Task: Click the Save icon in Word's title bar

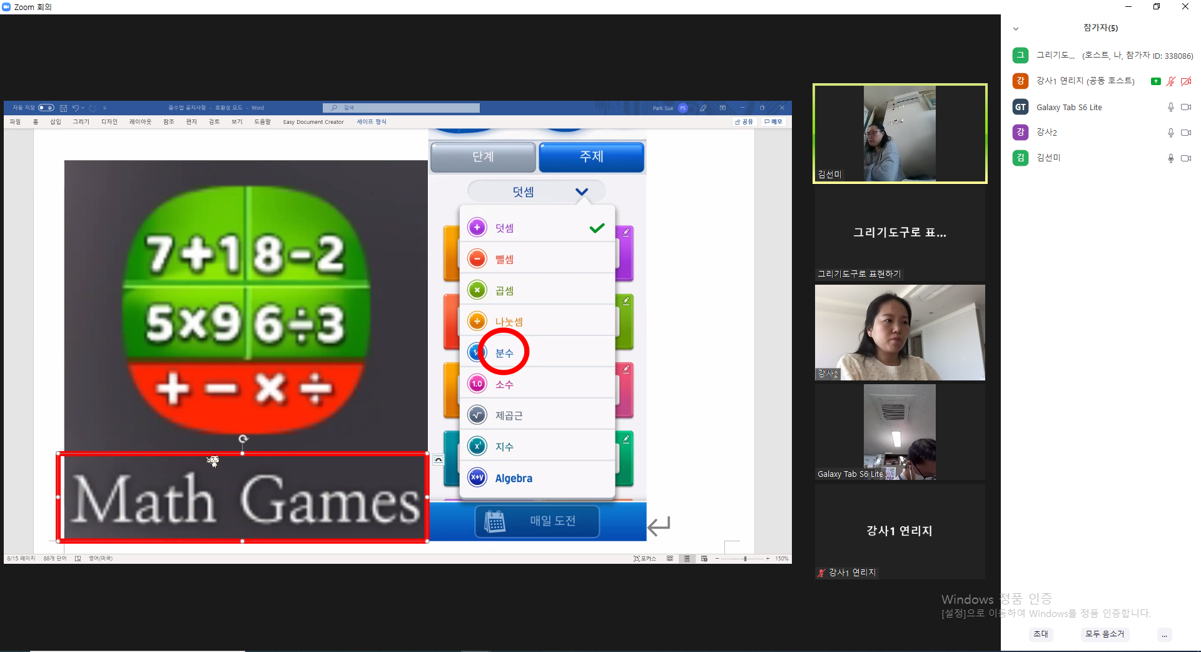Action: click(x=63, y=108)
